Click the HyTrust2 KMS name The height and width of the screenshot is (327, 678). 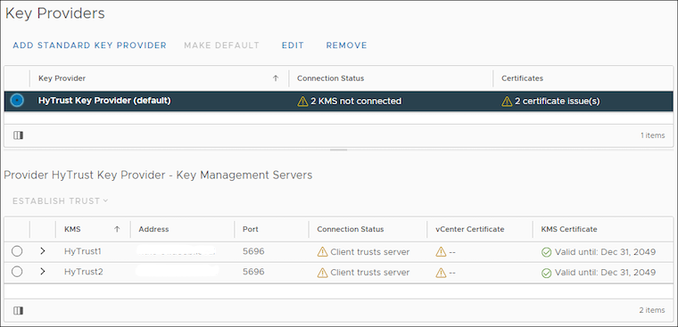[84, 272]
